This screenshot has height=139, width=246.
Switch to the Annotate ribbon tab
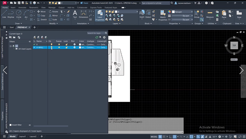tap(22, 7)
